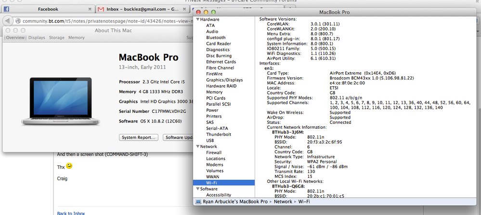The image size is (481, 215).
Task: Select Thunderbolt in the sidebar
Action: click(x=219, y=134)
